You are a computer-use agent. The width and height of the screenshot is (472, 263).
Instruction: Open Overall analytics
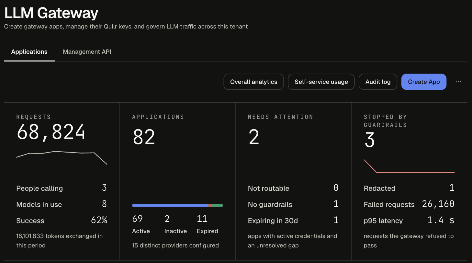coord(253,82)
